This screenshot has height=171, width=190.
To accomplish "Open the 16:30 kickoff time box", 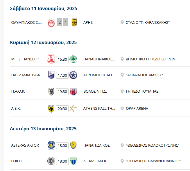I will coord(62,59).
